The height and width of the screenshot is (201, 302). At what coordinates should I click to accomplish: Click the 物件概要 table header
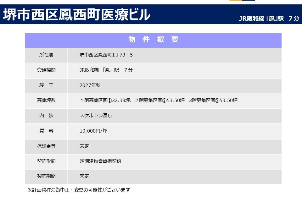[153, 40]
